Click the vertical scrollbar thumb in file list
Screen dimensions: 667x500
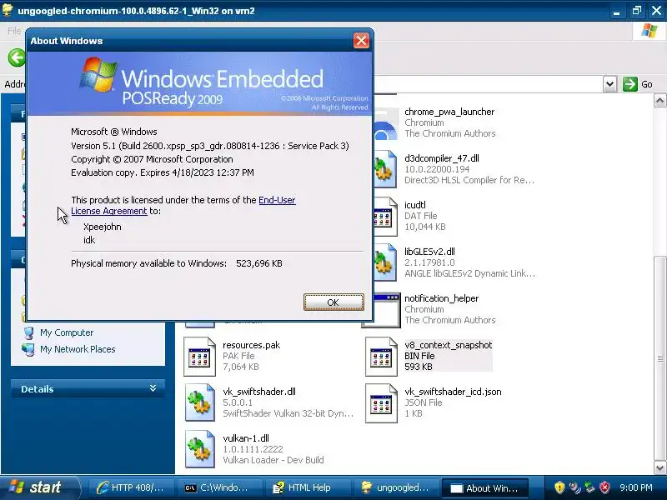(x=659, y=358)
